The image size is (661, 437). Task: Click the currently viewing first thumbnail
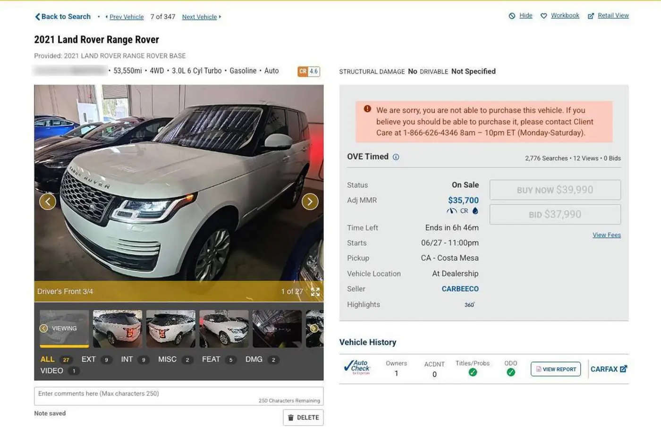64,329
